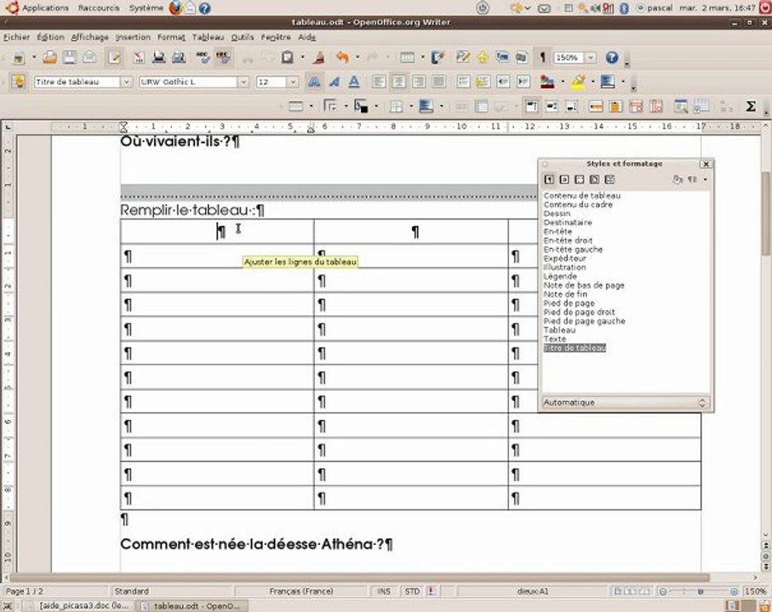The height and width of the screenshot is (612, 772).
Task: Toggle centered paragraph alignment
Action: click(x=399, y=82)
